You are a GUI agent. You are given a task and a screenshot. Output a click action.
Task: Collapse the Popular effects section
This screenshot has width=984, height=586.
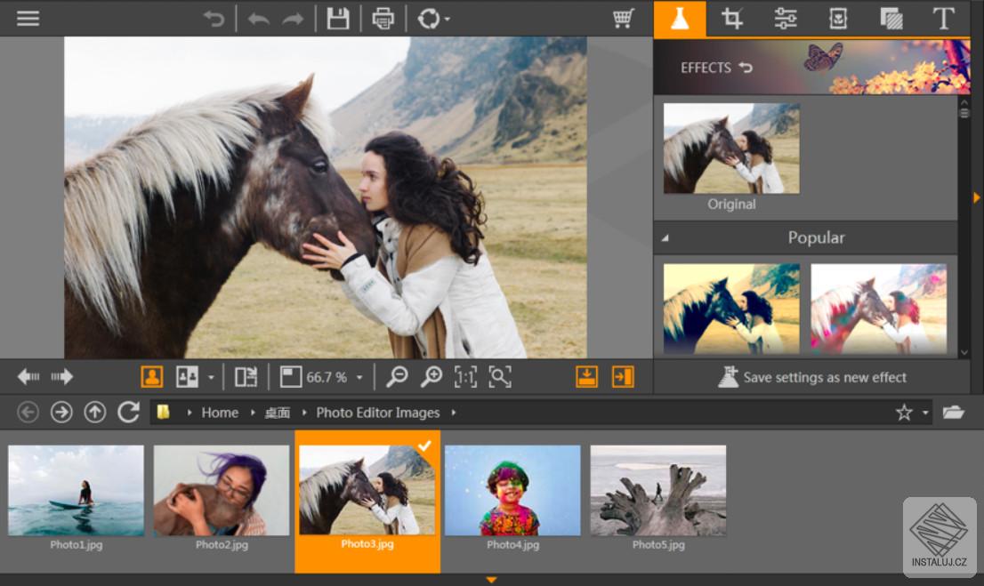point(665,238)
